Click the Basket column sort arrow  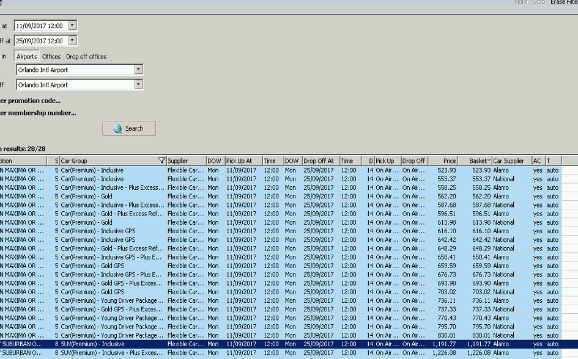tap(489, 161)
